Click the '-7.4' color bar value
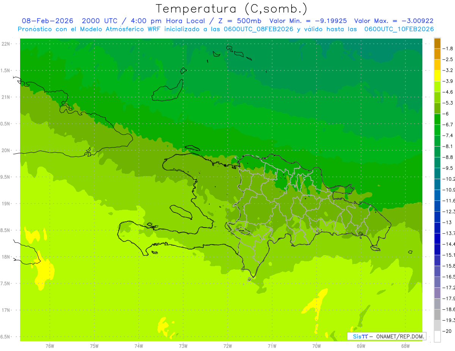Viewport: 455px width, 351px height. point(449,136)
